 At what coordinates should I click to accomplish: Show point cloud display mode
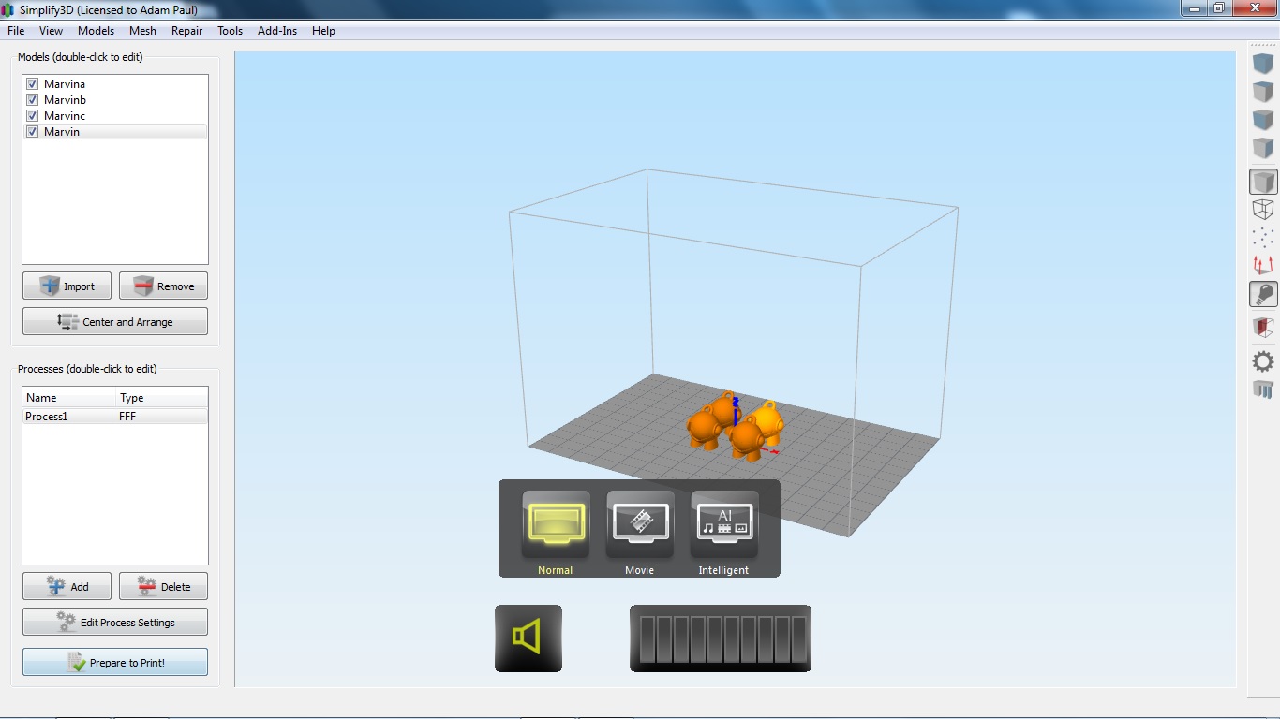[1263, 238]
